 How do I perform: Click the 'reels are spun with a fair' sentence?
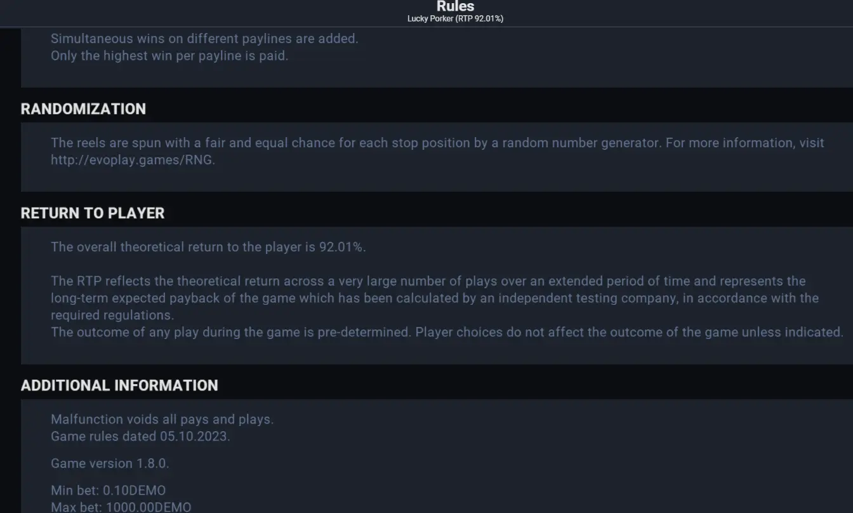pyautogui.click(x=437, y=143)
